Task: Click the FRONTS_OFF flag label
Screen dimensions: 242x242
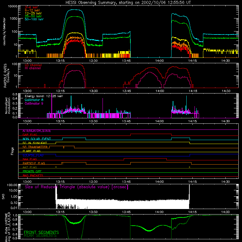Action: pyautogui.click(x=32, y=172)
